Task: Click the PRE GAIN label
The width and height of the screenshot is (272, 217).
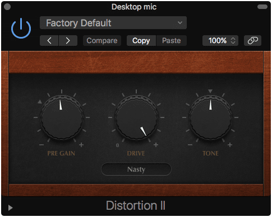Action: point(61,153)
